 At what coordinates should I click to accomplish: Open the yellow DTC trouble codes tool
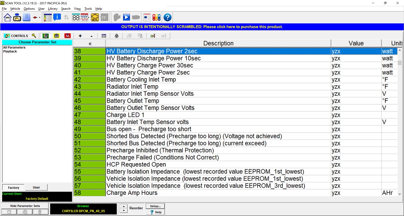tap(95, 17)
